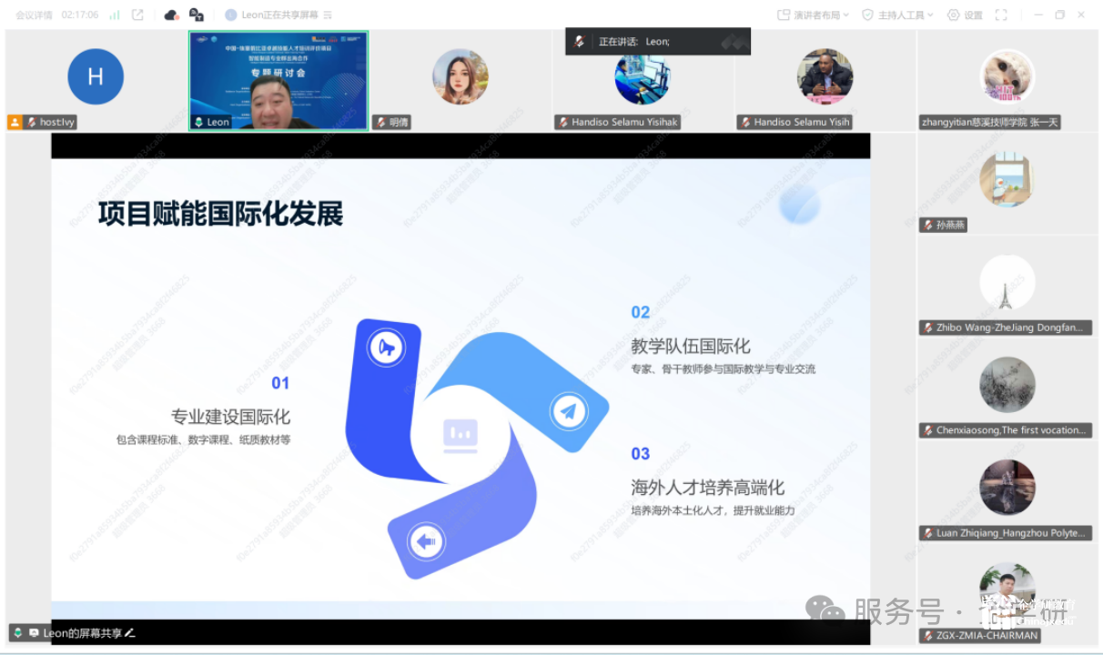1103x655 pixels.
Task: Expand the 演讲者布局 layout dropdown
Action: point(813,15)
